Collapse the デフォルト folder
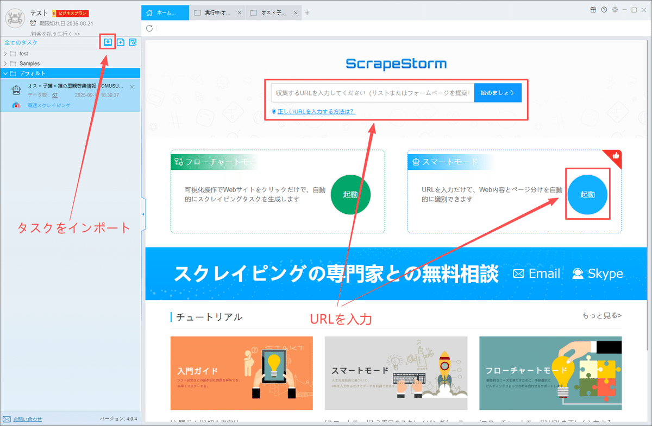The width and height of the screenshot is (652, 426). point(5,73)
